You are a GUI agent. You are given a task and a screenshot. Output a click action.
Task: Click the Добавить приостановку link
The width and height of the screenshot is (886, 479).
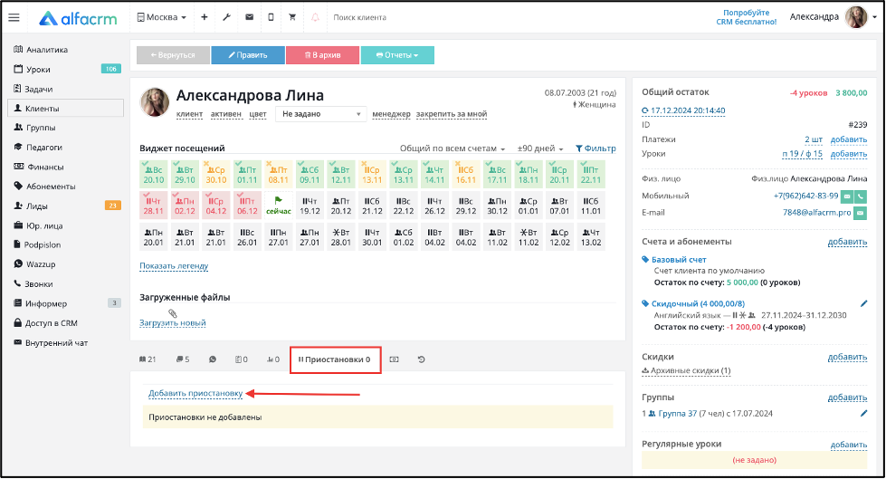195,393
